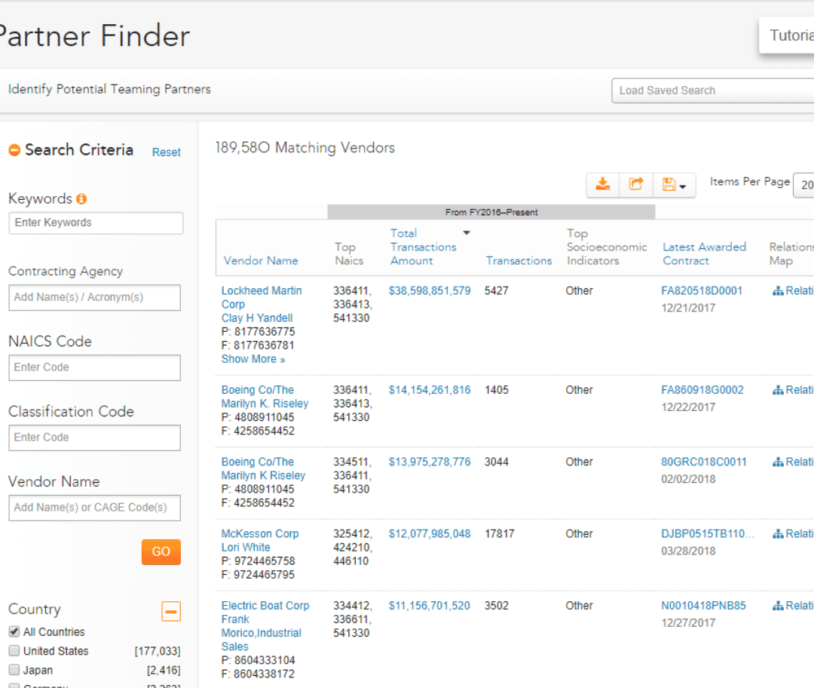Click the Keywords info icon

(x=81, y=199)
